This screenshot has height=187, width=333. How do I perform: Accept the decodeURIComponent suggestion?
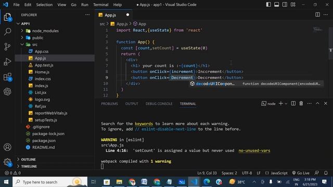[257, 84]
